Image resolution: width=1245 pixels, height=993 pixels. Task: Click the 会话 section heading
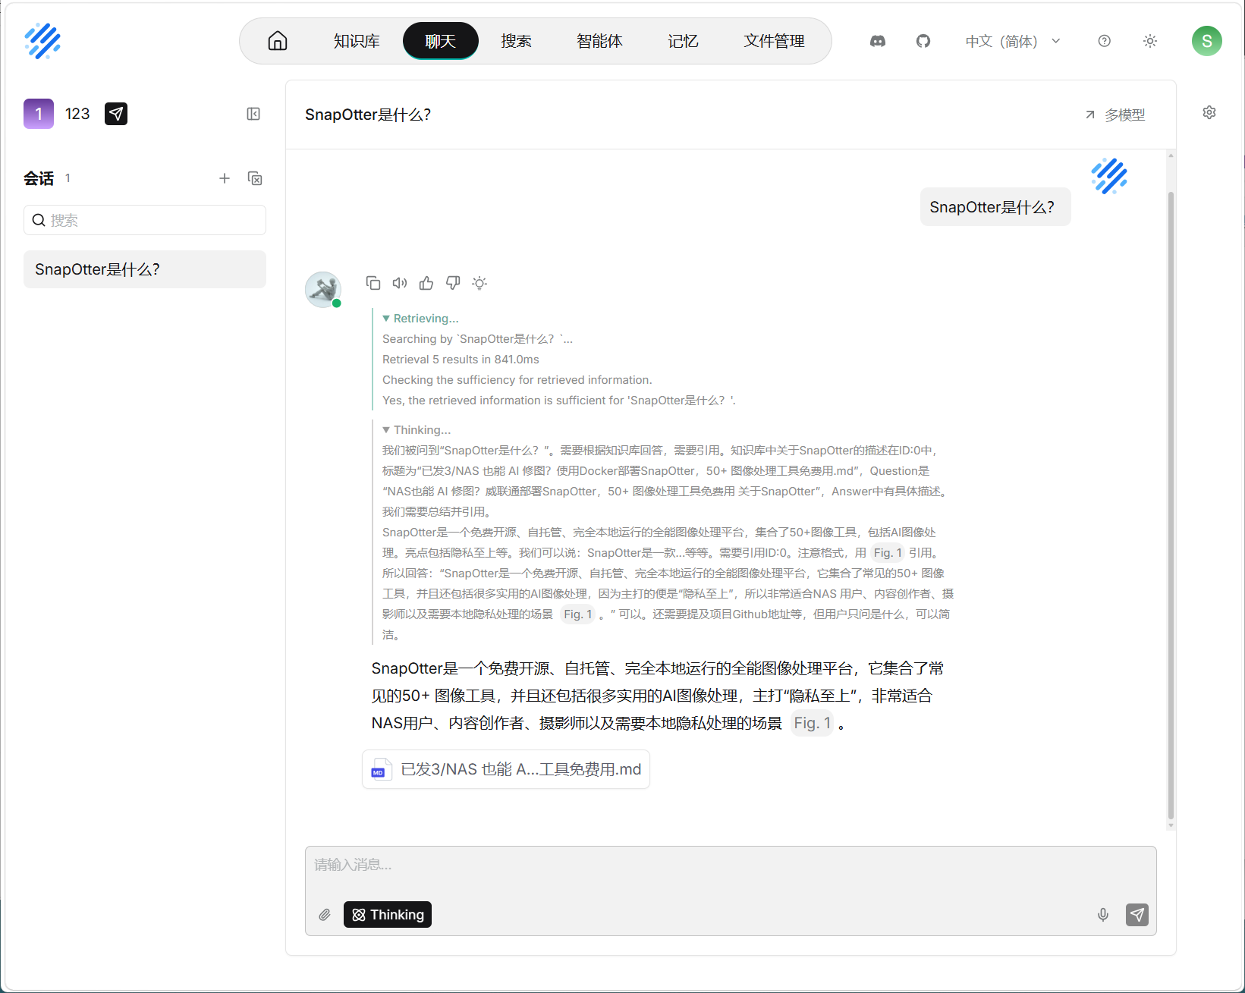(x=39, y=178)
